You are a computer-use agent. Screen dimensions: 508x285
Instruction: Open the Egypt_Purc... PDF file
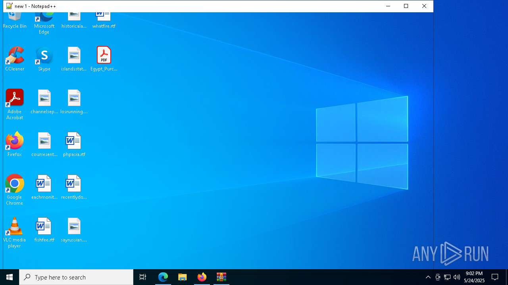(x=104, y=59)
